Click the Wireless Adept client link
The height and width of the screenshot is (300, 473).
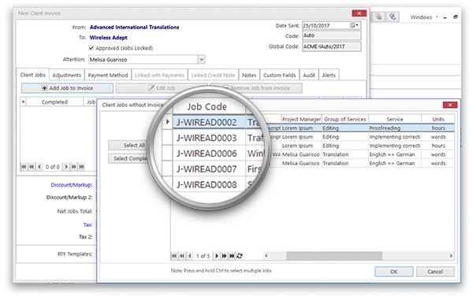[x=108, y=38]
